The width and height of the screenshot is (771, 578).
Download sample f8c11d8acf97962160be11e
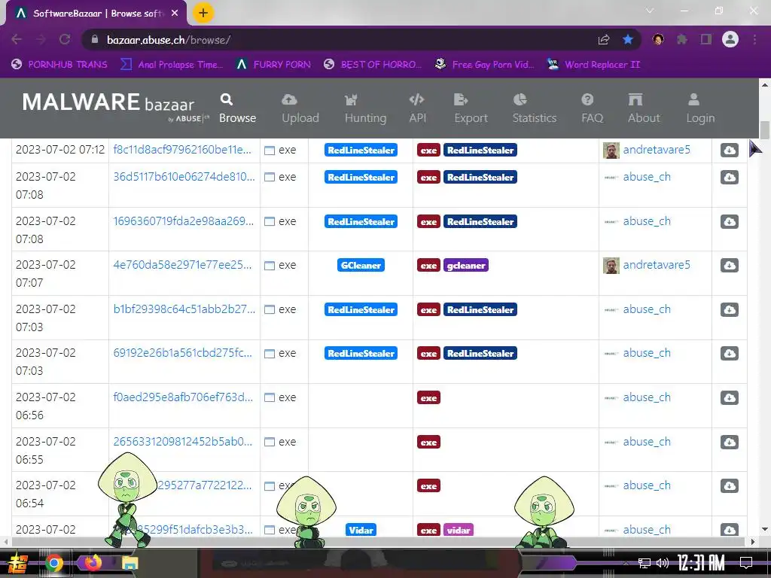coord(729,150)
